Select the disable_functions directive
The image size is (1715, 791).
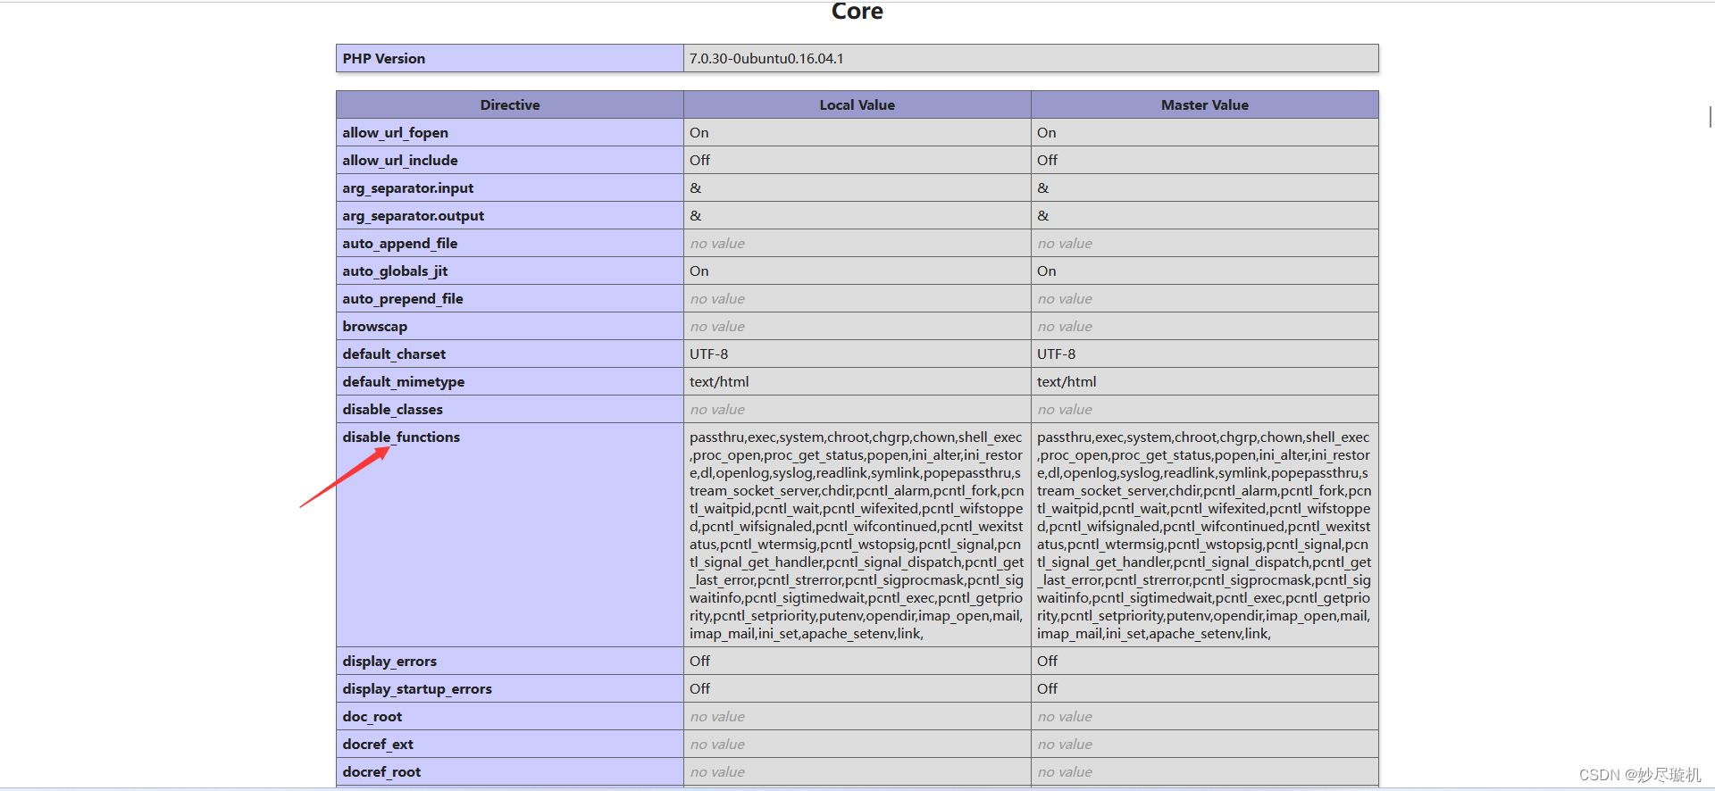point(401,437)
